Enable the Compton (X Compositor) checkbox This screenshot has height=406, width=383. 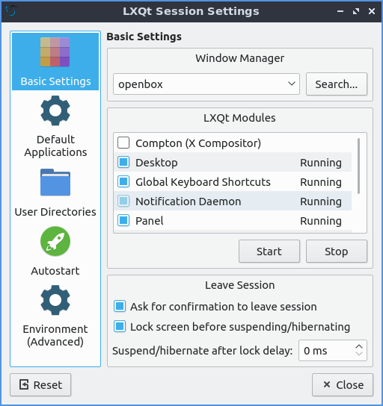[123, 143]
